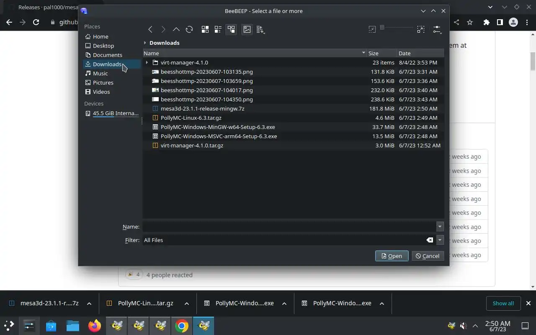The width and height of the screenshot is (536, 335).
Task: Sort by the Date column header
Action: pyautogui.click(x=420, y=53)
